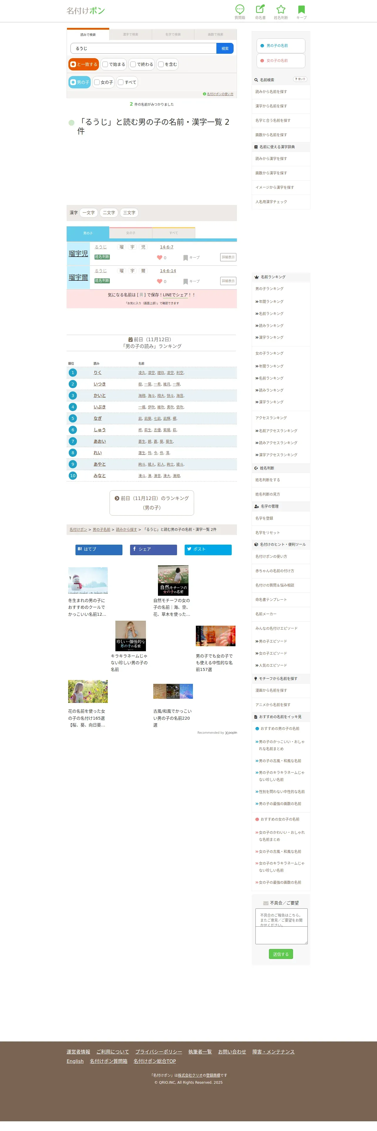Share via the はてブ B! button
The image size is (377, 1131).
pos(99,550)
